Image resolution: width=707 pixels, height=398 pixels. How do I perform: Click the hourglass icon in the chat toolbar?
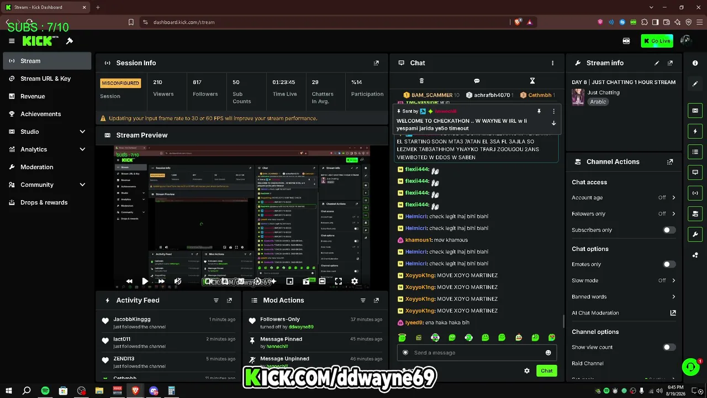pyautogui.click(x=532, y=81)
